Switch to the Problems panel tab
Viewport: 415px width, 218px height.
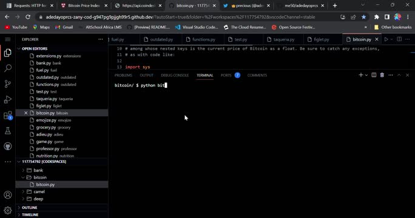(x=123, y=75)
